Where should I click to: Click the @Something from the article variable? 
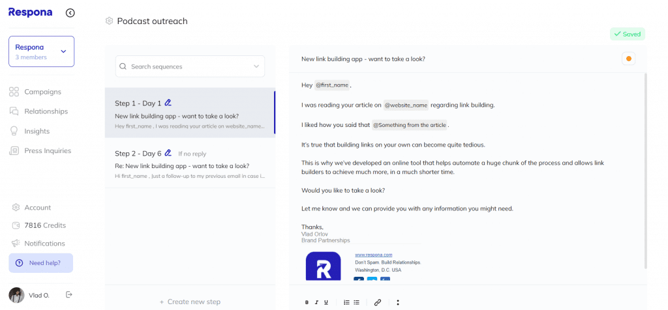pos(410,125)
